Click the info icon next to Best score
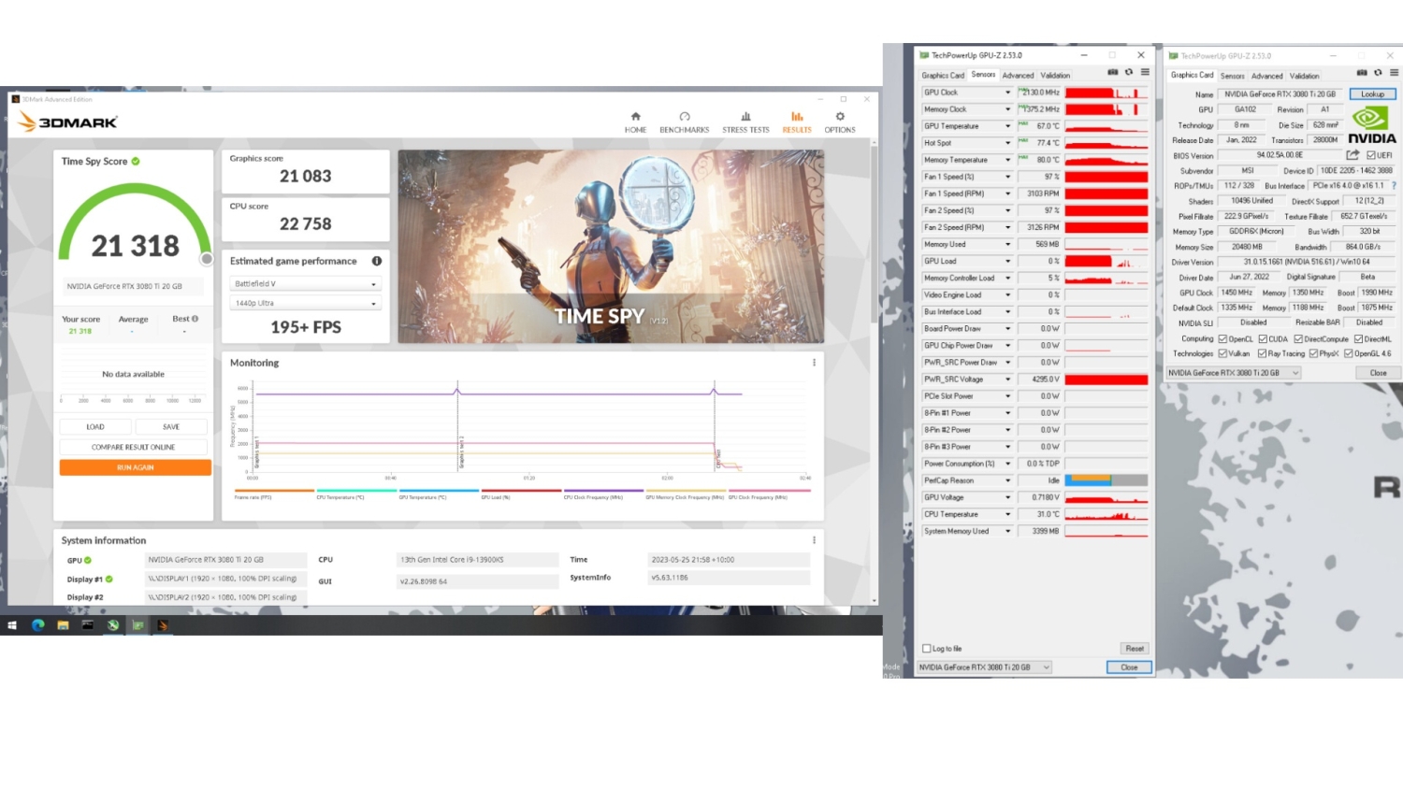 point(195,319)
